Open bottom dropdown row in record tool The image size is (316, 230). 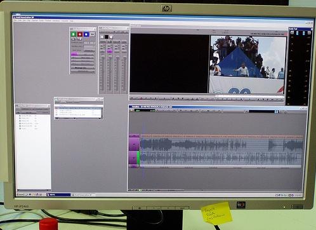click(x=82, y=71)
